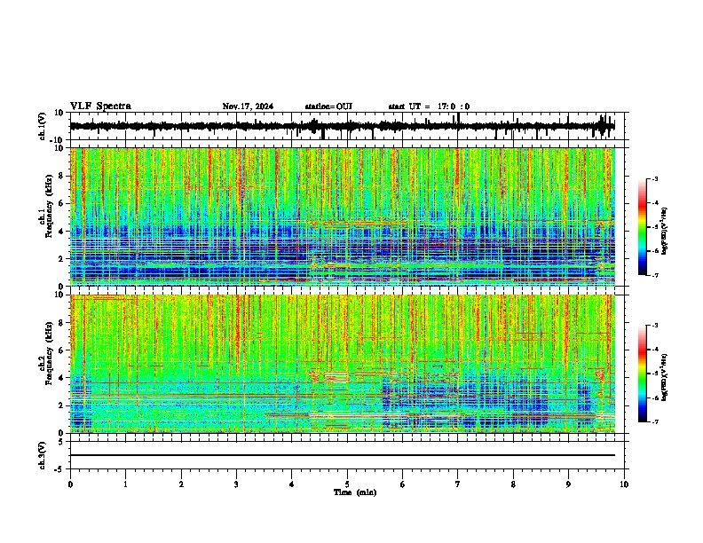This screenshot has height=543, width=703.
Task: Click the 'start UT = 17:0 :0' label
Action: pyautogui.click(x=429, y=106)
